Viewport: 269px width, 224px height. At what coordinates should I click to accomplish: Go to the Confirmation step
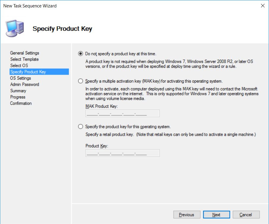point(21,103)
